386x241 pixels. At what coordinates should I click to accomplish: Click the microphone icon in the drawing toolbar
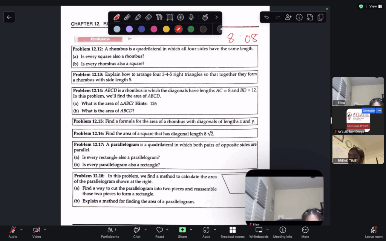coord(191,17)
